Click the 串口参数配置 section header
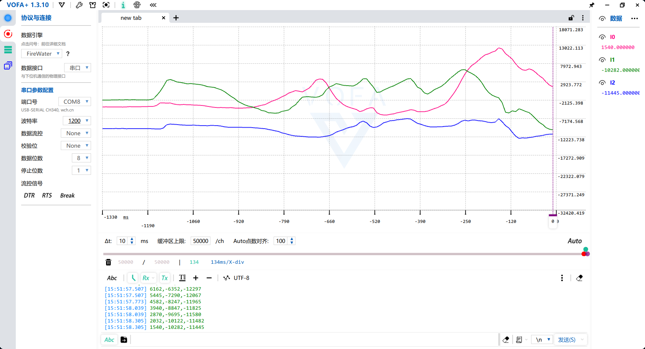This screenshot has height=349, width=645. 37,90
